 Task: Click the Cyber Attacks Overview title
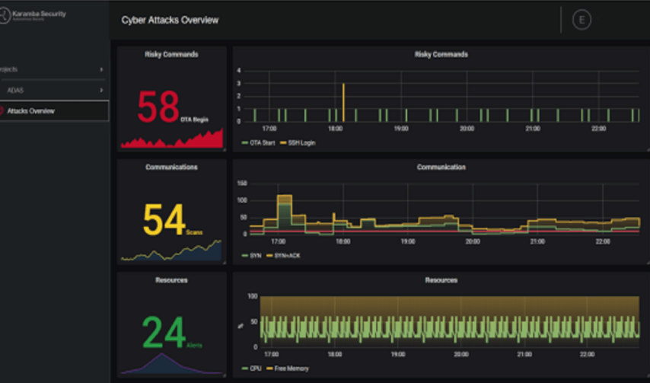click(x=170, y=20)
